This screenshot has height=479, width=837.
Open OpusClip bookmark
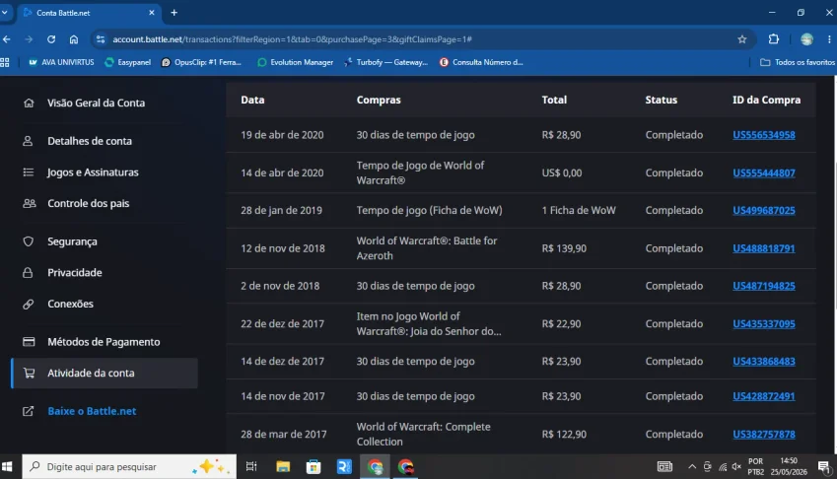point(201,62)
